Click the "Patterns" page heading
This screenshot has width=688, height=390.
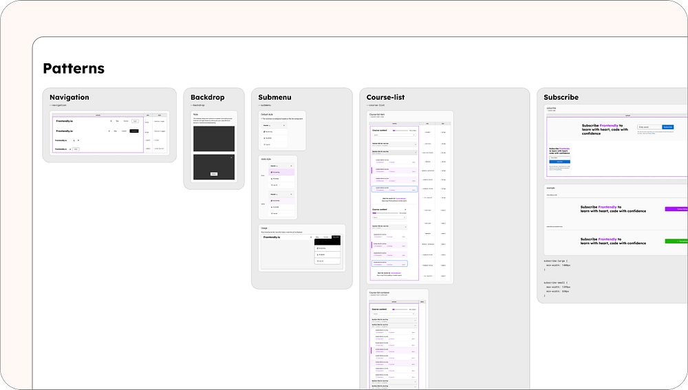(x=74, y=68)
